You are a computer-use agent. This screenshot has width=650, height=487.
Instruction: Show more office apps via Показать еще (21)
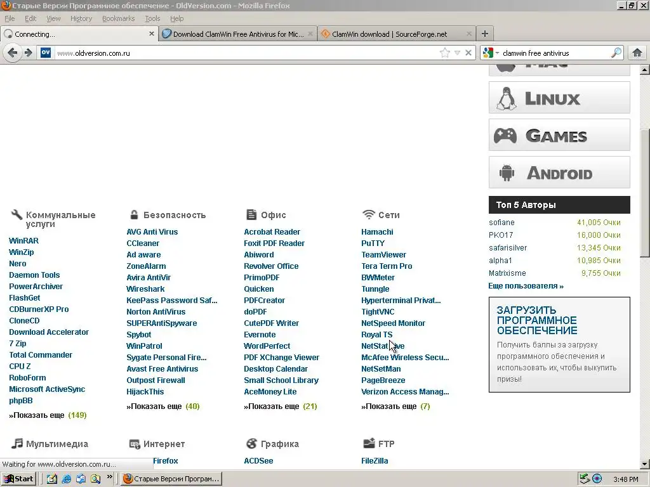tap(280, 406)
